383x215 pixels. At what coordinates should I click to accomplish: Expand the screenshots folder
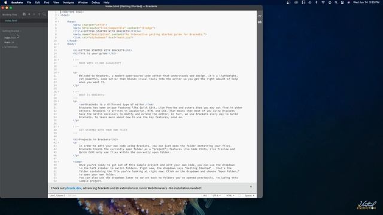coord(11,47)
